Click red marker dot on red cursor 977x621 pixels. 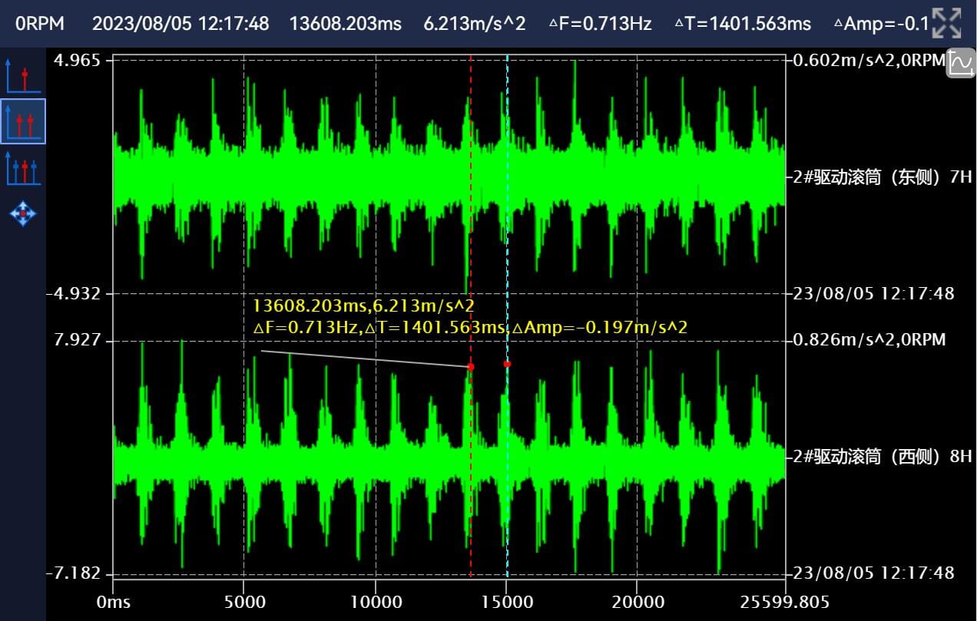pos(471,367)
